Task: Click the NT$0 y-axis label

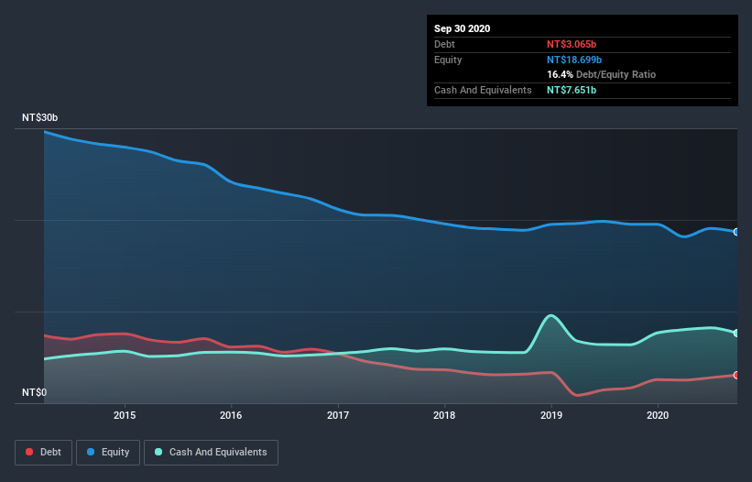Action: pyautogui.click(x=35, y=392)
